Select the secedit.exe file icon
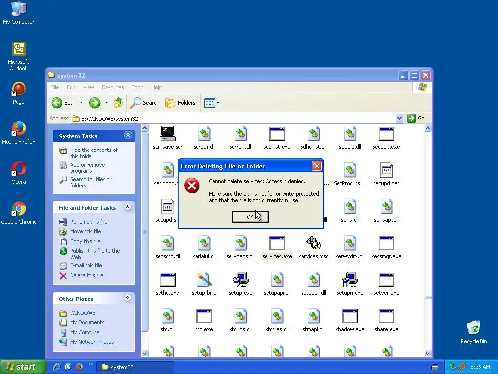This screenshot has height=374, width=498. (x=387, y=133)
